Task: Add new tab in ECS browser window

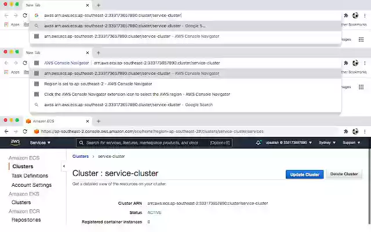Action: (x=99, y=121)
